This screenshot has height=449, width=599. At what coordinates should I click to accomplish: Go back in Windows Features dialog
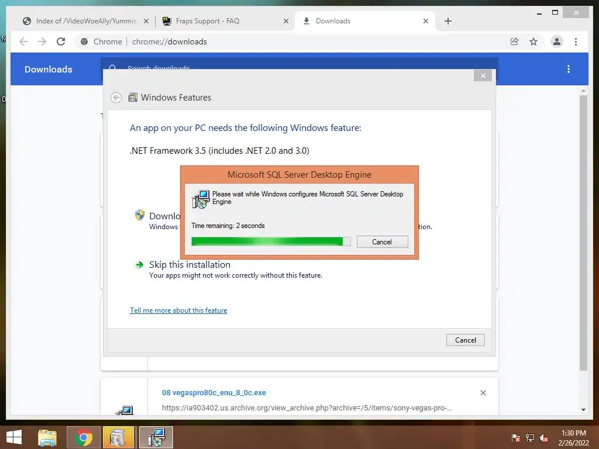[116, 98]
